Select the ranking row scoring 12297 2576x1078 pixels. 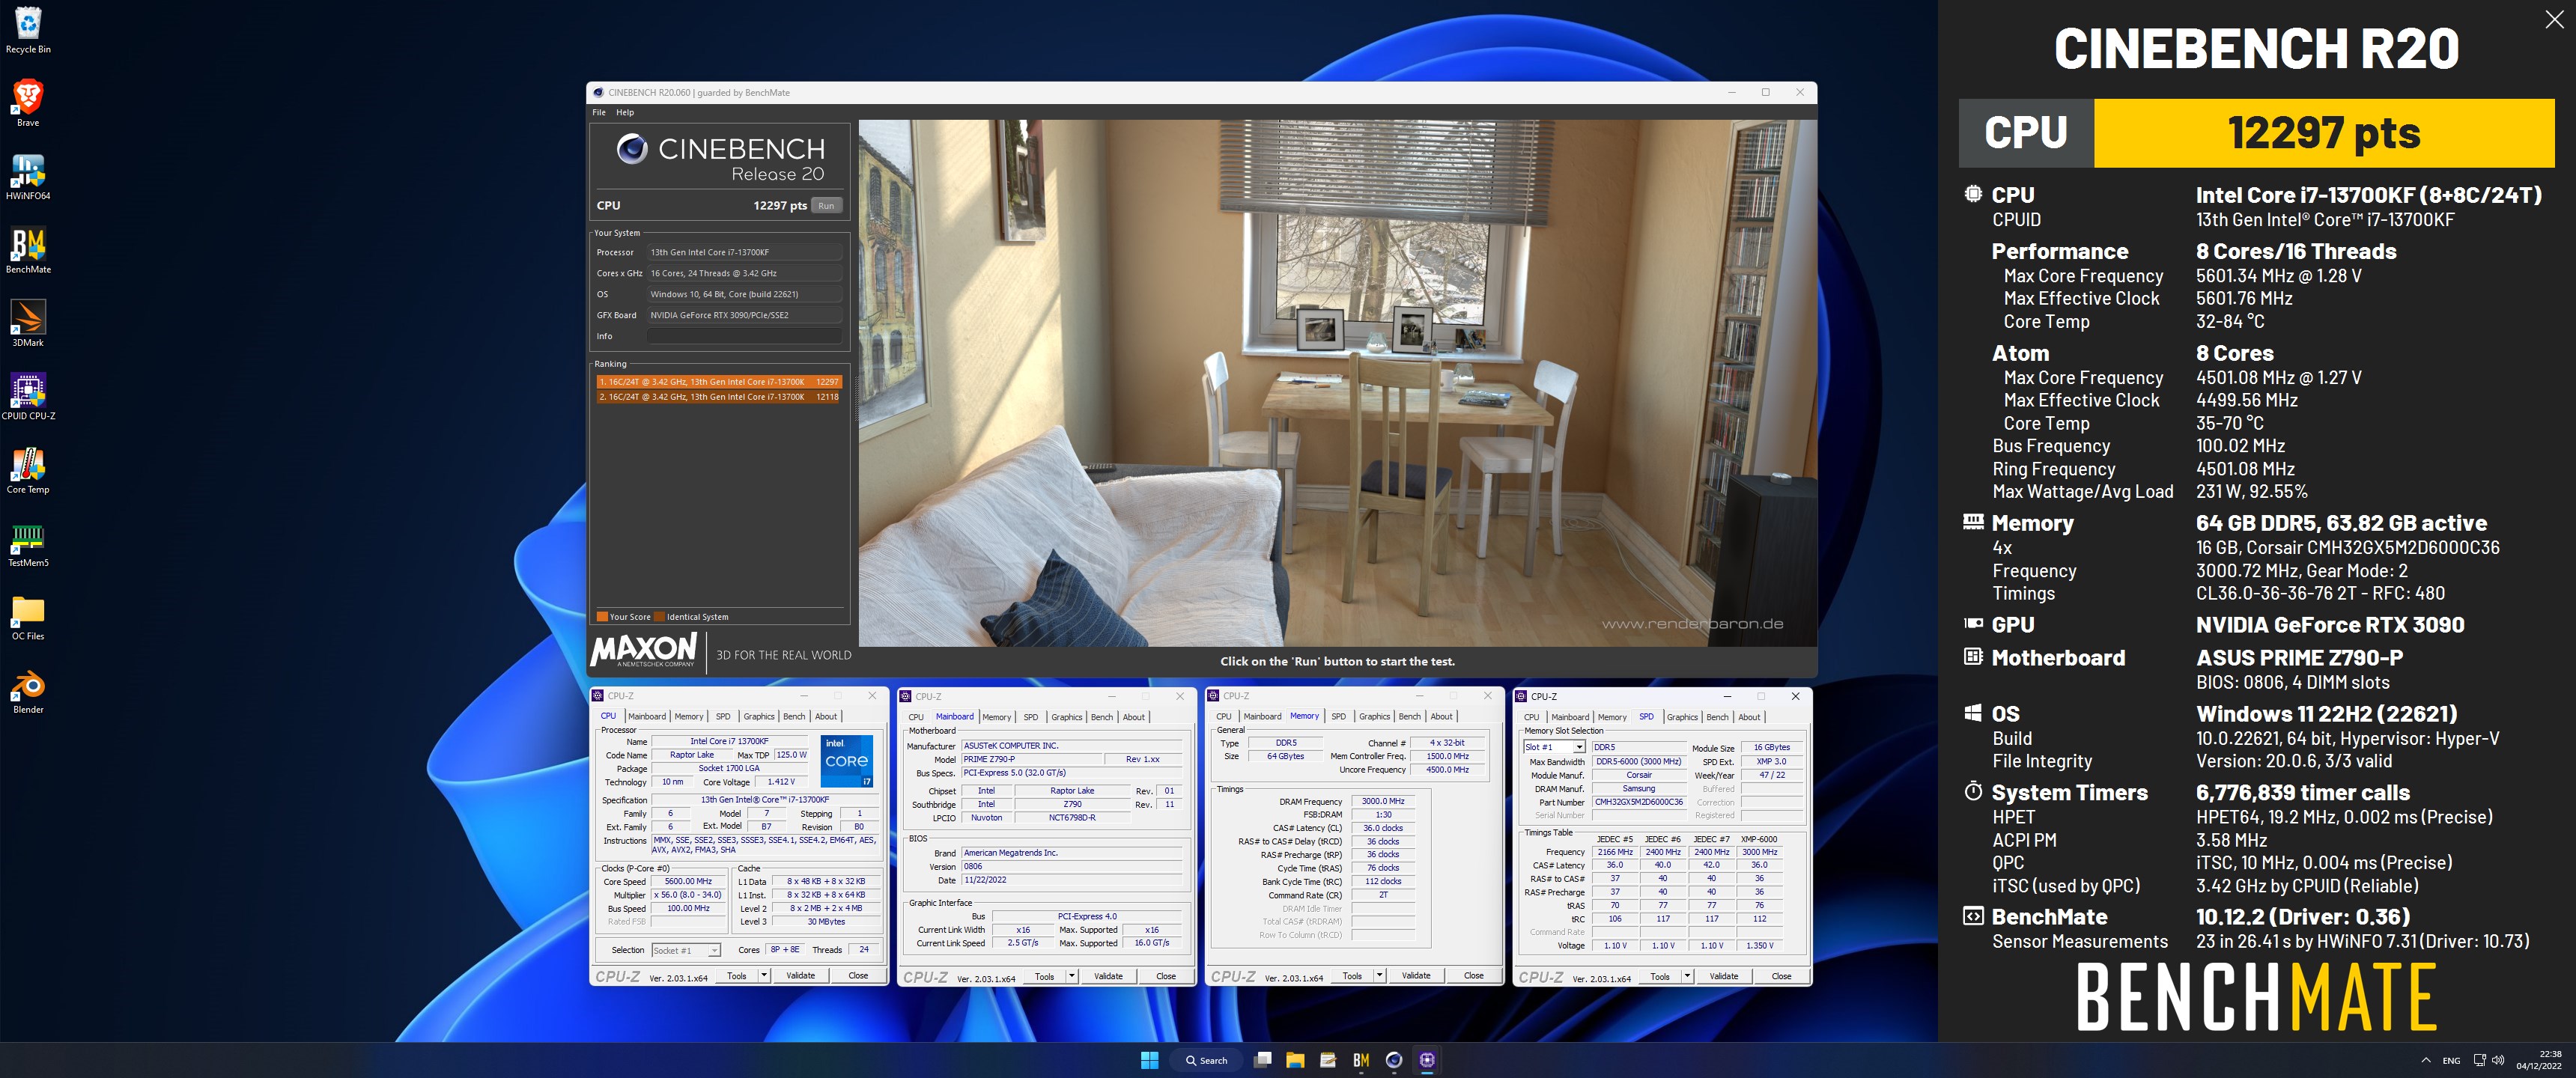coord(719,381)
